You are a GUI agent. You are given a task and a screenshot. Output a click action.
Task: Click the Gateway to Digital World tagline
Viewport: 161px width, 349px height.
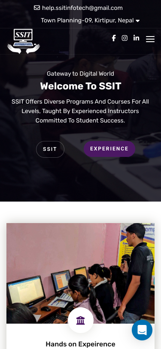tap(81, 73)
